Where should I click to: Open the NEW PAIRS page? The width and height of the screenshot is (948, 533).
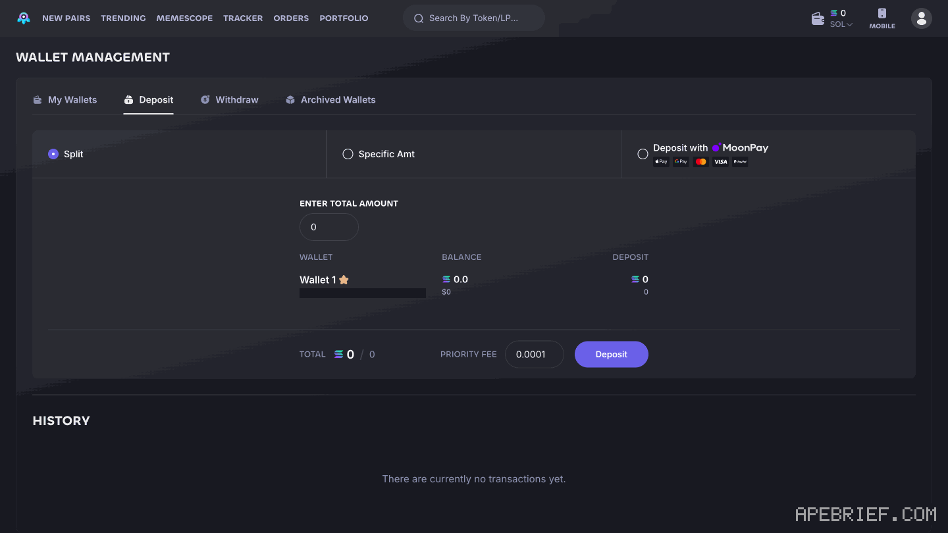pos(66,18)
